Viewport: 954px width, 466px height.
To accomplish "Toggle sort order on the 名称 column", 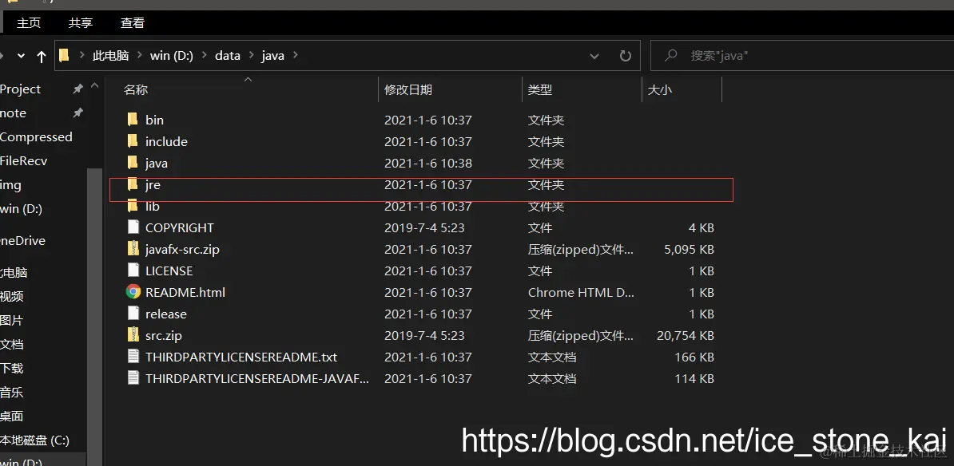I will click(136, 89).
